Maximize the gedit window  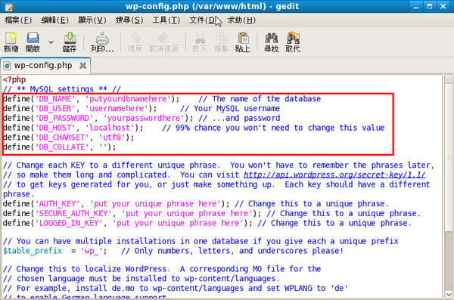430,6
